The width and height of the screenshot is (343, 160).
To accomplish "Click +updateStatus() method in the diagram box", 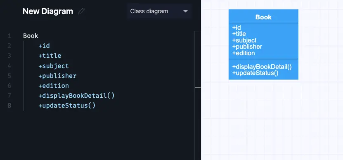I will coord(255,73).
